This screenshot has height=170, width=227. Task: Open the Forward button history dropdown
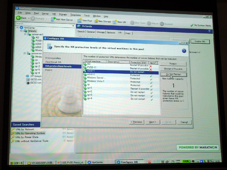pos(46,19)
